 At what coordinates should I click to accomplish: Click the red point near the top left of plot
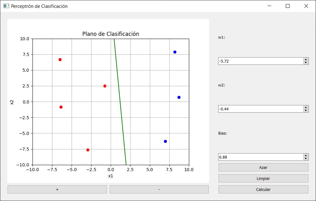pos(60,59)
